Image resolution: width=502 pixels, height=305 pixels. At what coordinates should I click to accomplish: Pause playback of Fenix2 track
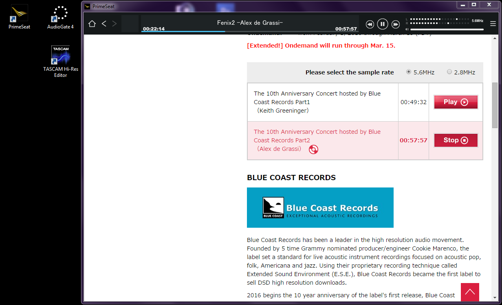click(382, 24)
